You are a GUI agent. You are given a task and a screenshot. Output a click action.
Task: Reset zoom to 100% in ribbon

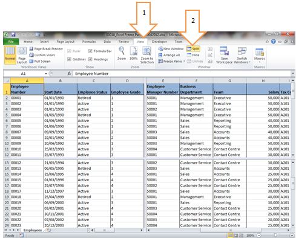[x=133, y=53]
